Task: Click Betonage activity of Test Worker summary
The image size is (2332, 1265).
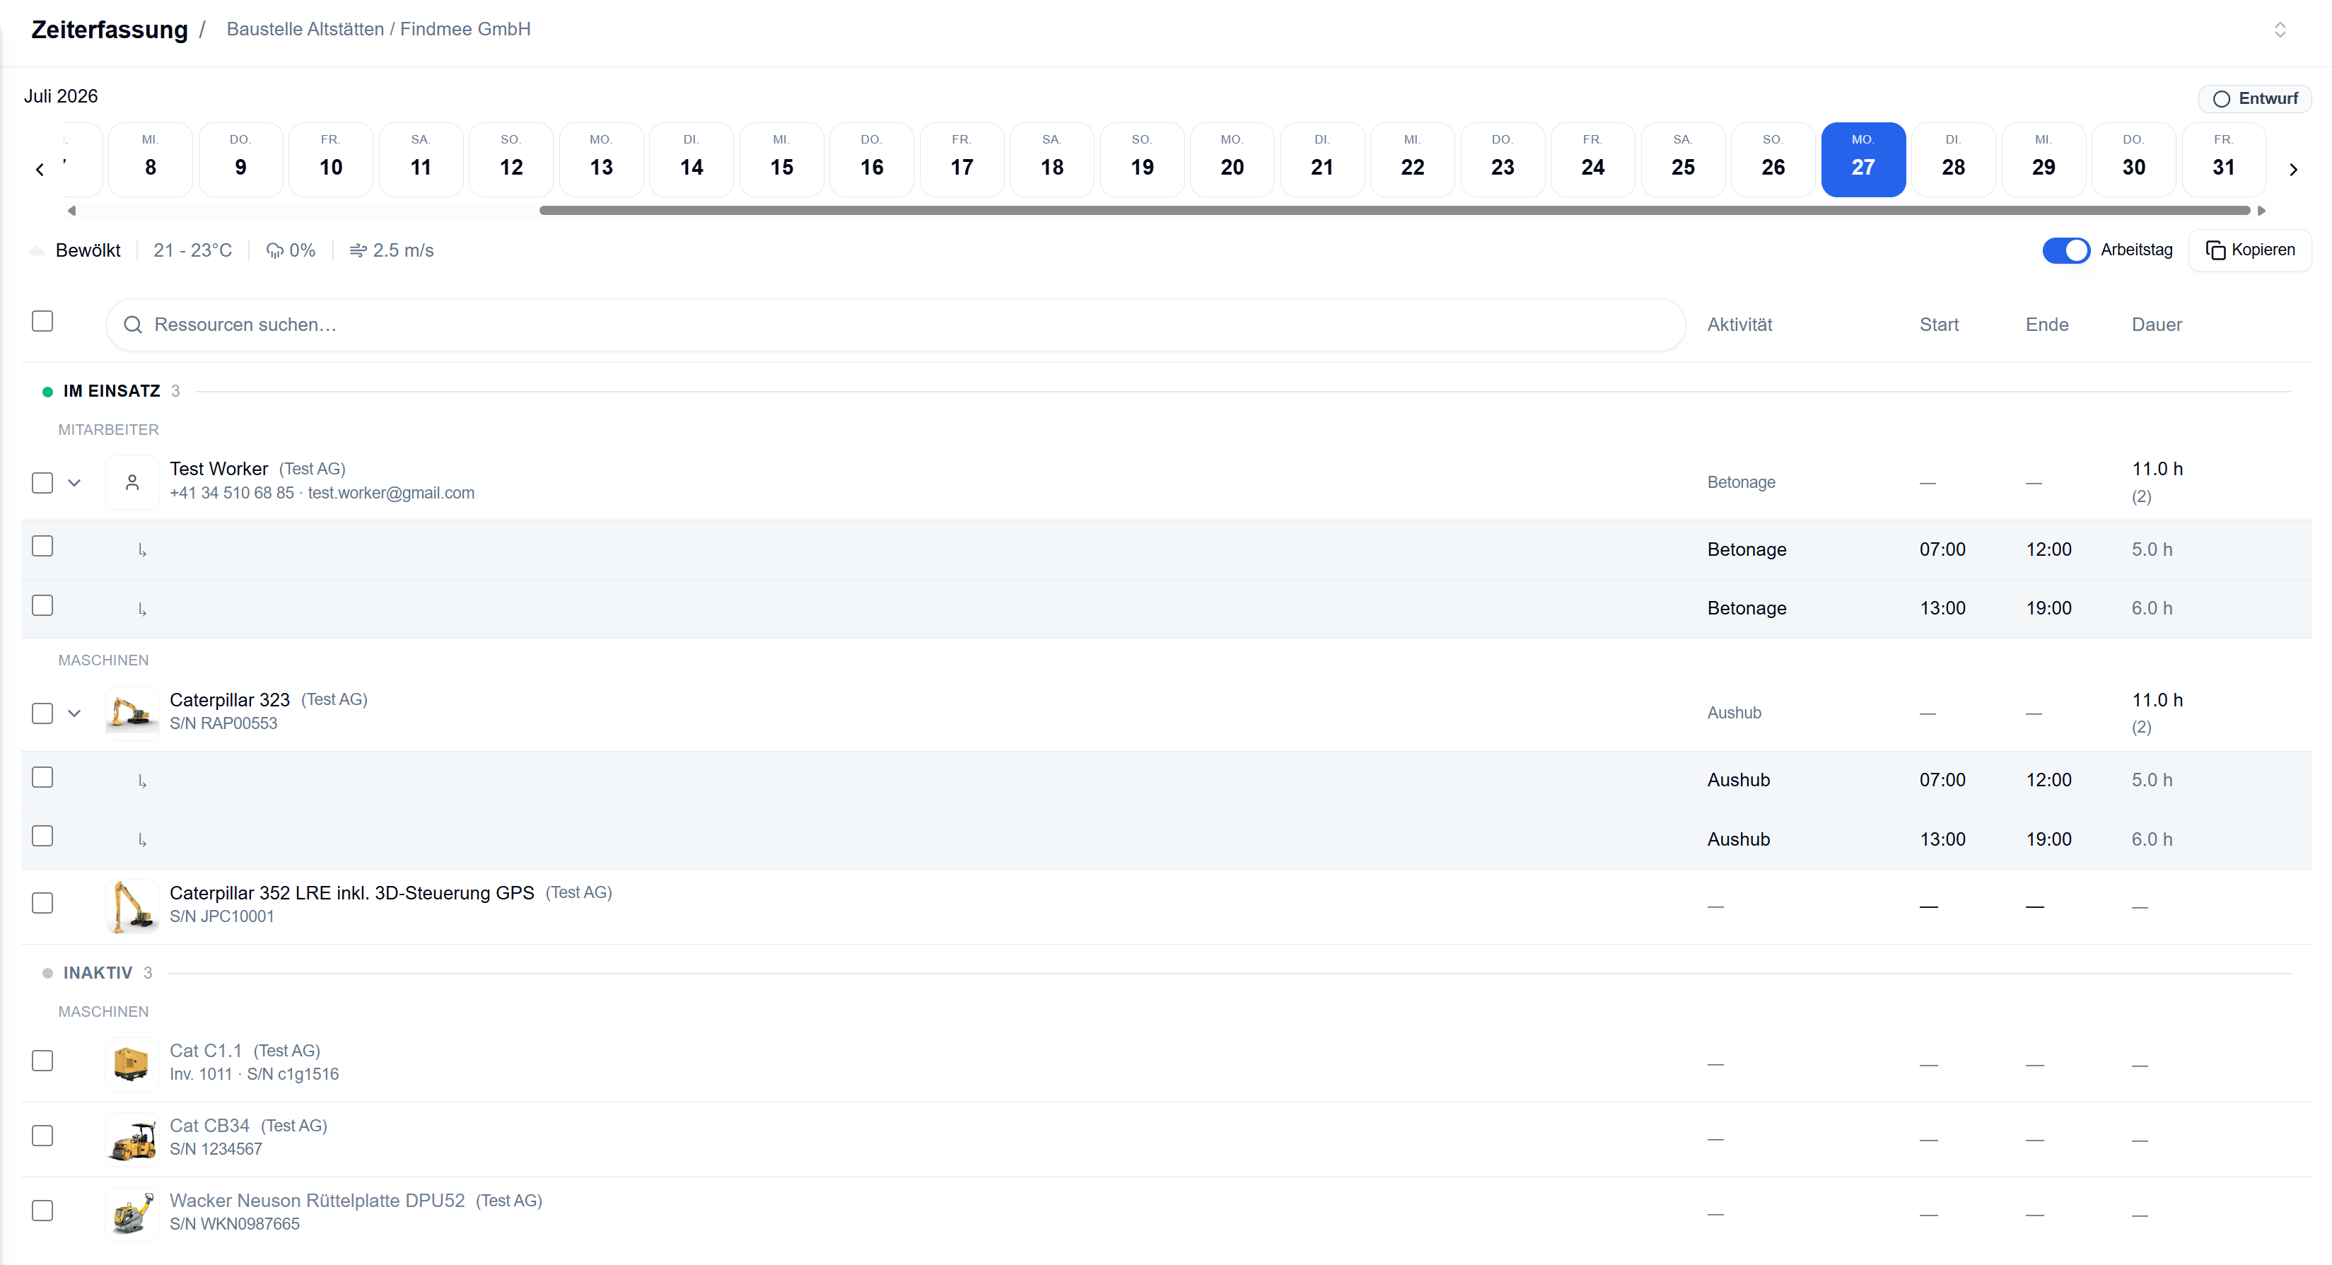Action: pos(1741,483)
